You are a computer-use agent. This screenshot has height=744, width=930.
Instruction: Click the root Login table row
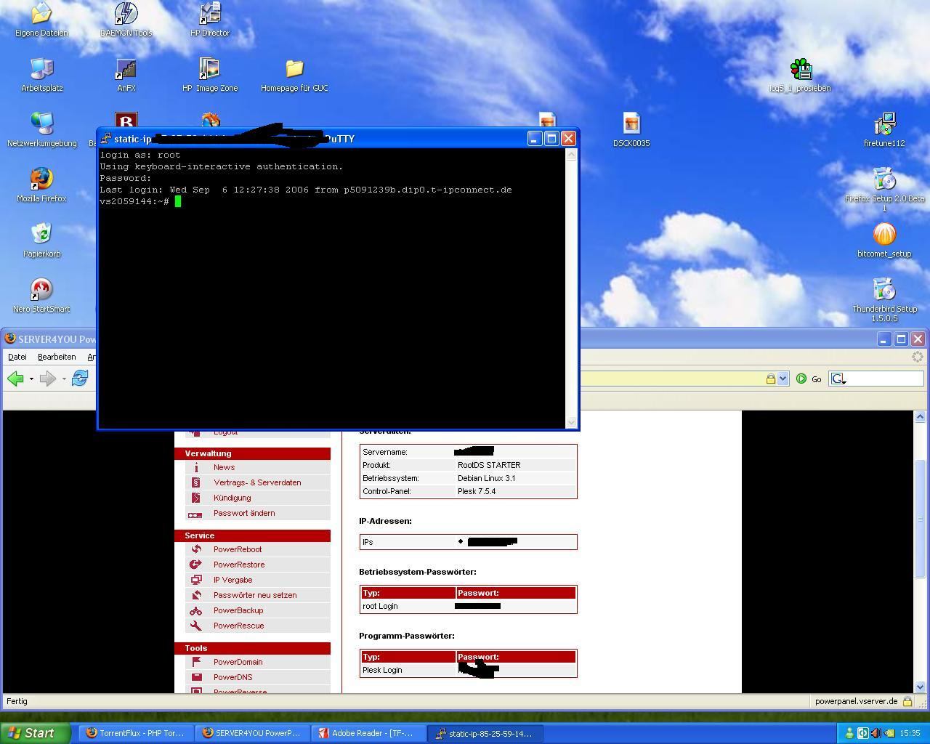[468, 606]
